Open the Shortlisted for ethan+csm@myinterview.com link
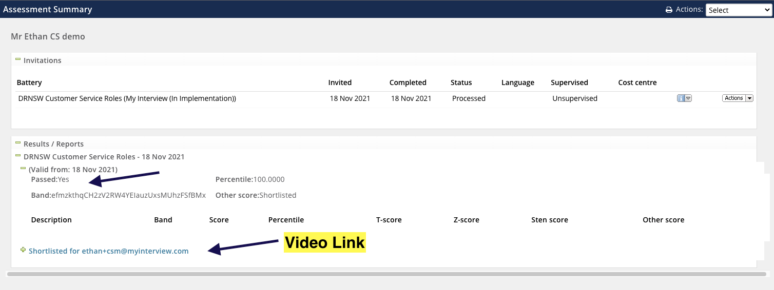774x290 pixels. (108, 251)
